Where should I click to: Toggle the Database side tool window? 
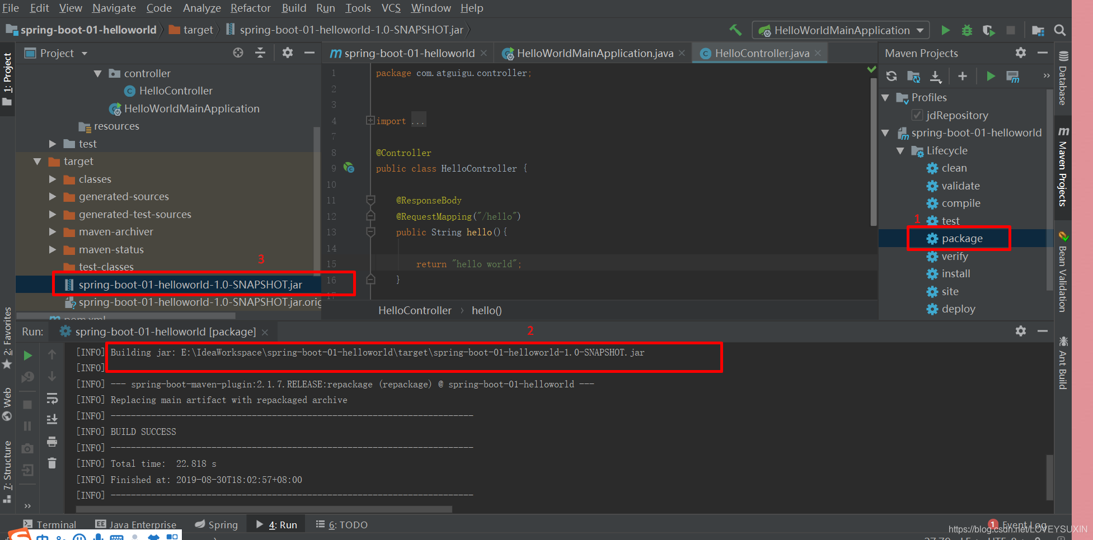point(1063,78)
